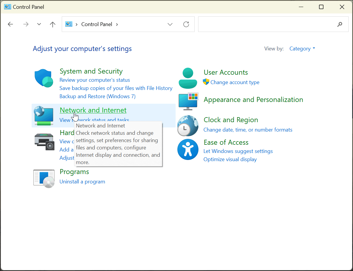Navigate up one folder level

click(52, 24)
